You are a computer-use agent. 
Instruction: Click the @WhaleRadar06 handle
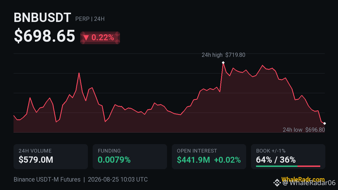click(309, 183)
